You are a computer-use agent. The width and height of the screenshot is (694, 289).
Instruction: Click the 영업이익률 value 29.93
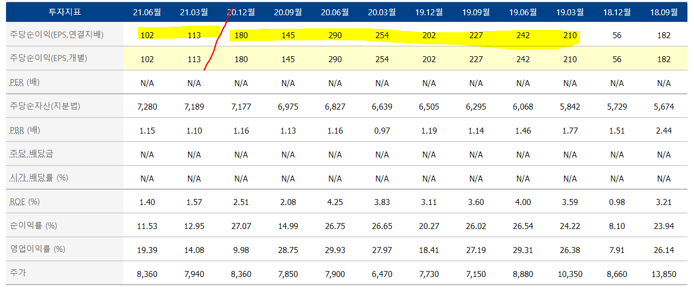335,250
